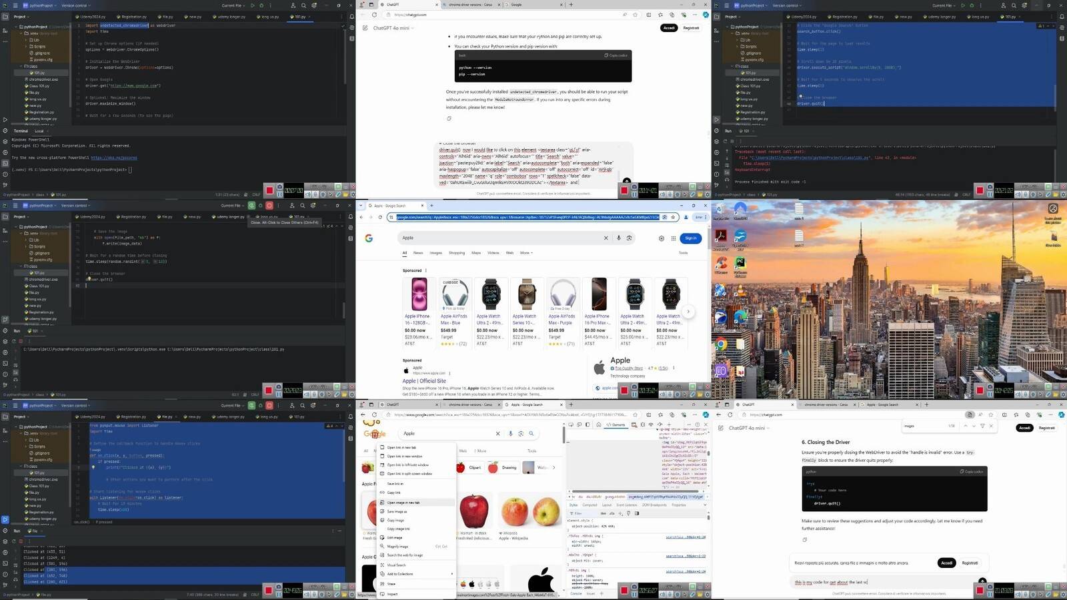Open the PyCharm shortcut icon on the desktop wallpaper
This screenshot has width=1067, height=600.
click(x=740, y=266)
